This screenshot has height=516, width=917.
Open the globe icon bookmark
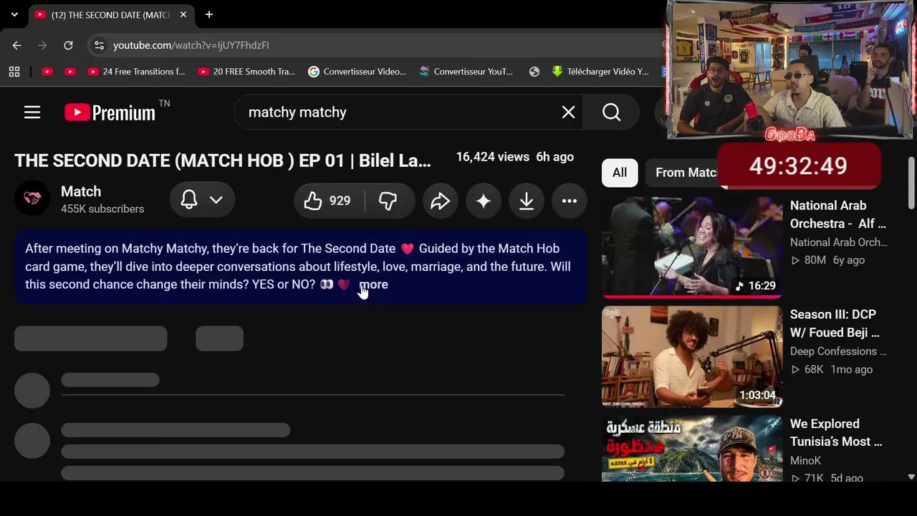point(534,72)
